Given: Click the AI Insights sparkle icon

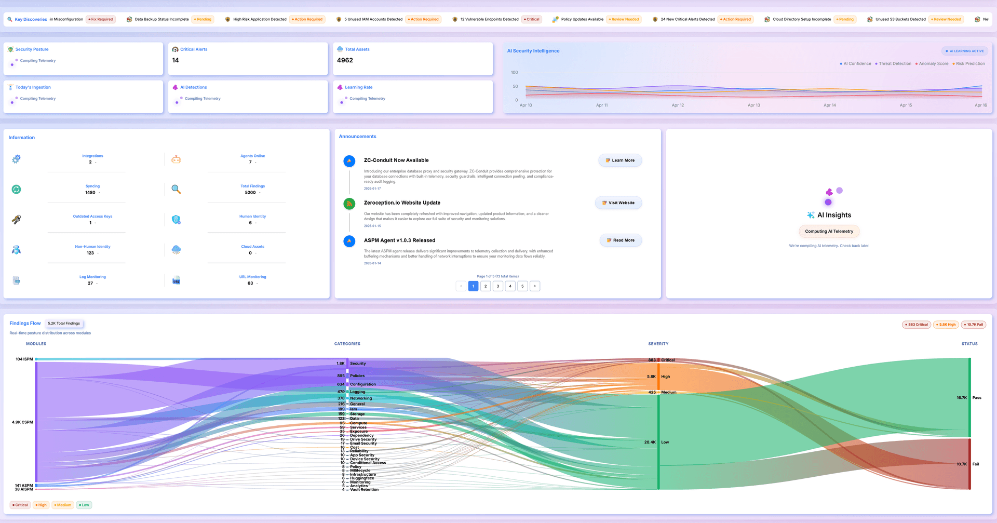Looking at the screenshot, I should (811, 215).
